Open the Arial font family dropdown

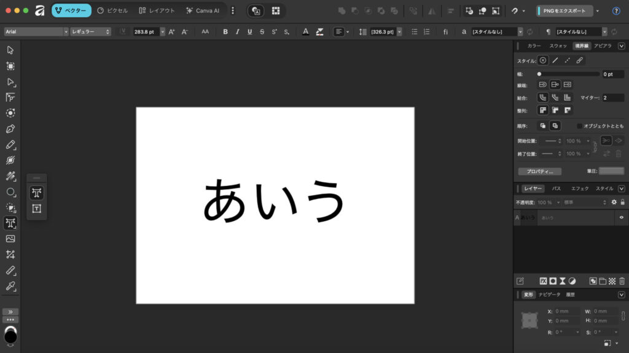[36, 31]
